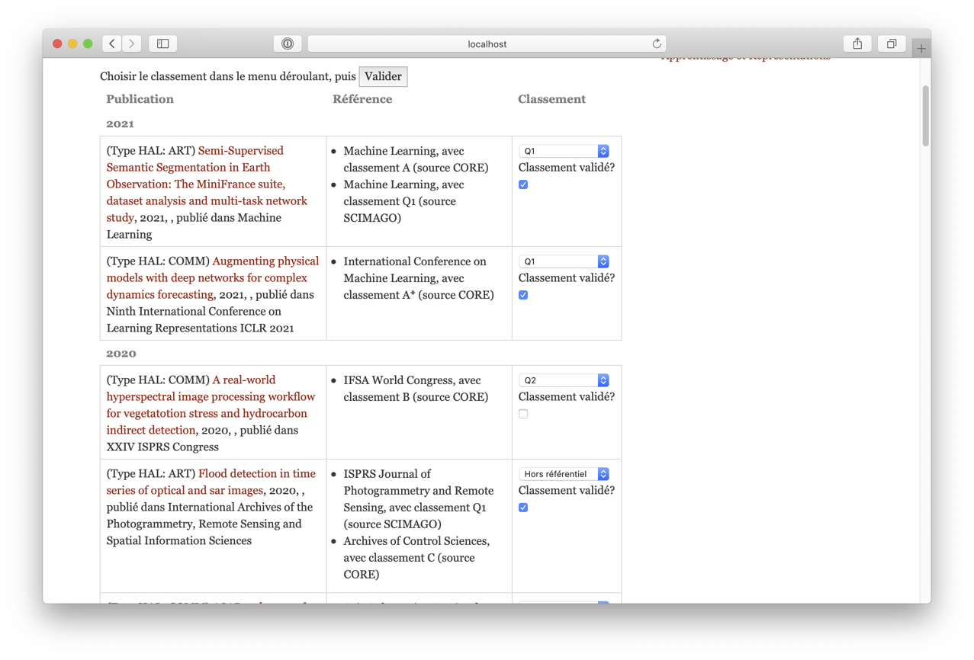Check 'Classement validé' for the IFSA World Congress row
The image size is (974, 660).
coord(523,414)
